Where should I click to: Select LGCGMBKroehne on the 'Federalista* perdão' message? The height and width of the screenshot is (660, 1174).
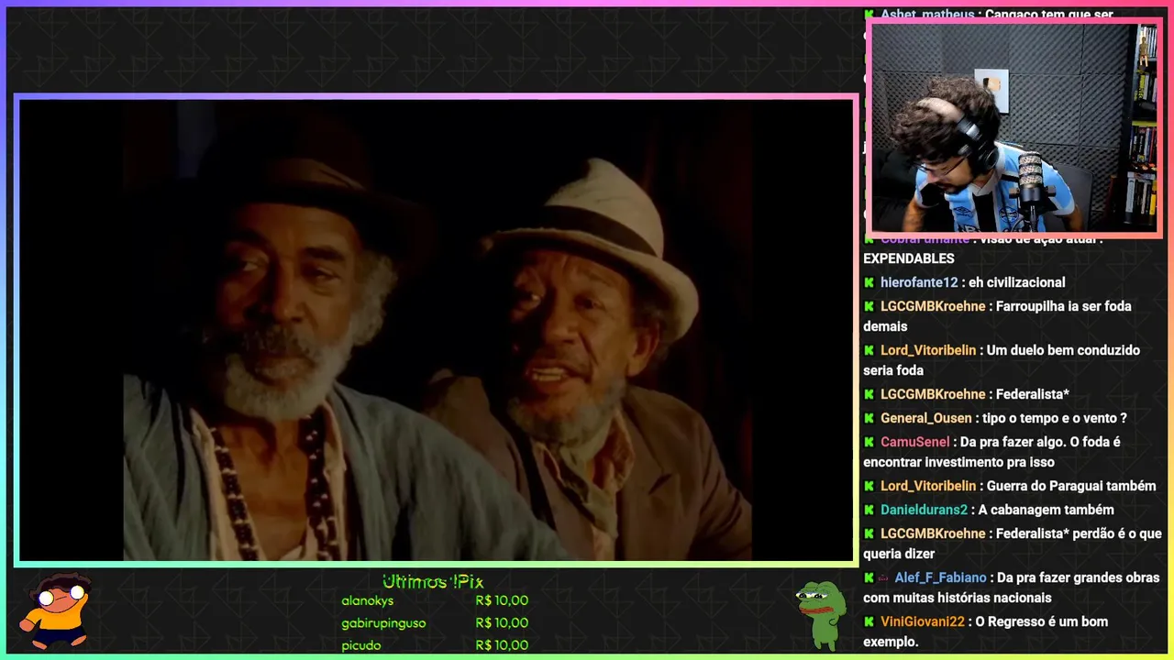(933, 533)
